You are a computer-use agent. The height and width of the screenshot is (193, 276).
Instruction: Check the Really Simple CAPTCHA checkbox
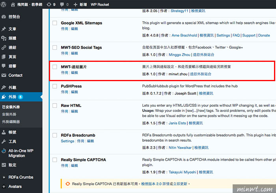tap(55, 160)
